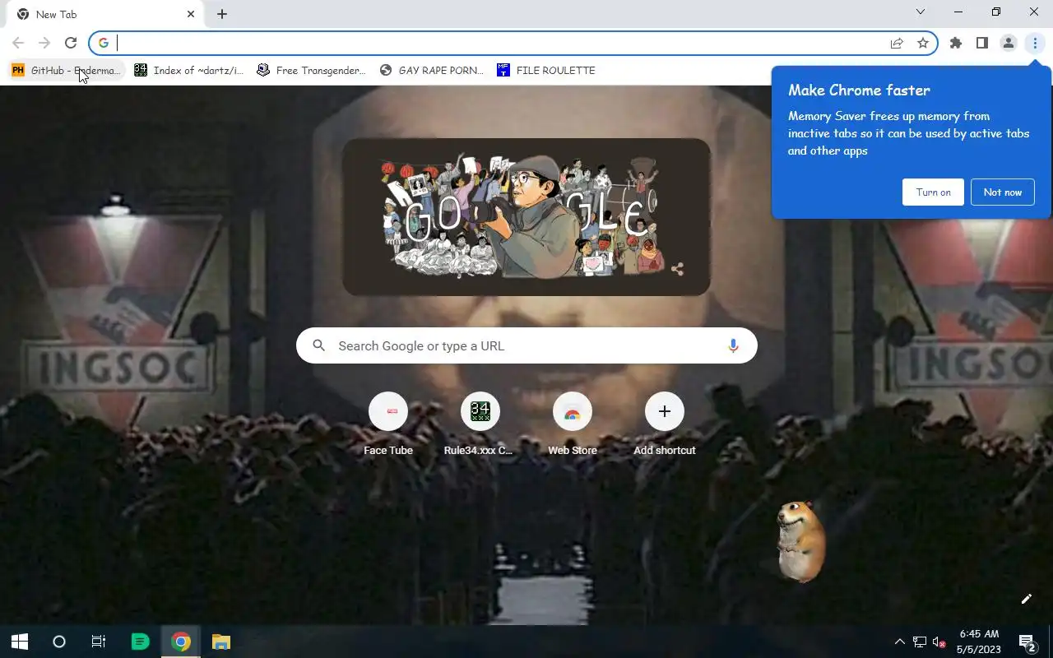This screenshot has width=1053, height=658.
Task: Open the Windows notification center
Action: tap(1027, 642)
